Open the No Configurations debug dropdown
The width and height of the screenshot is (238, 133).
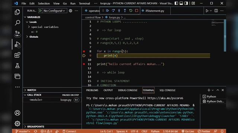pyautogui.click(x=54, y=11)
